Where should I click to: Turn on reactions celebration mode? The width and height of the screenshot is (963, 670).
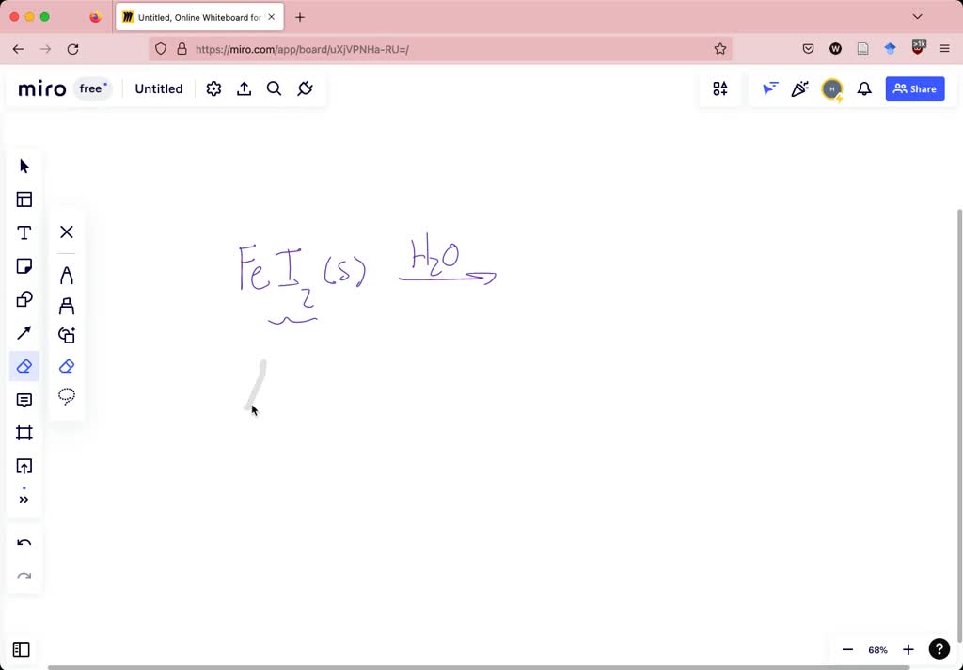800,88
